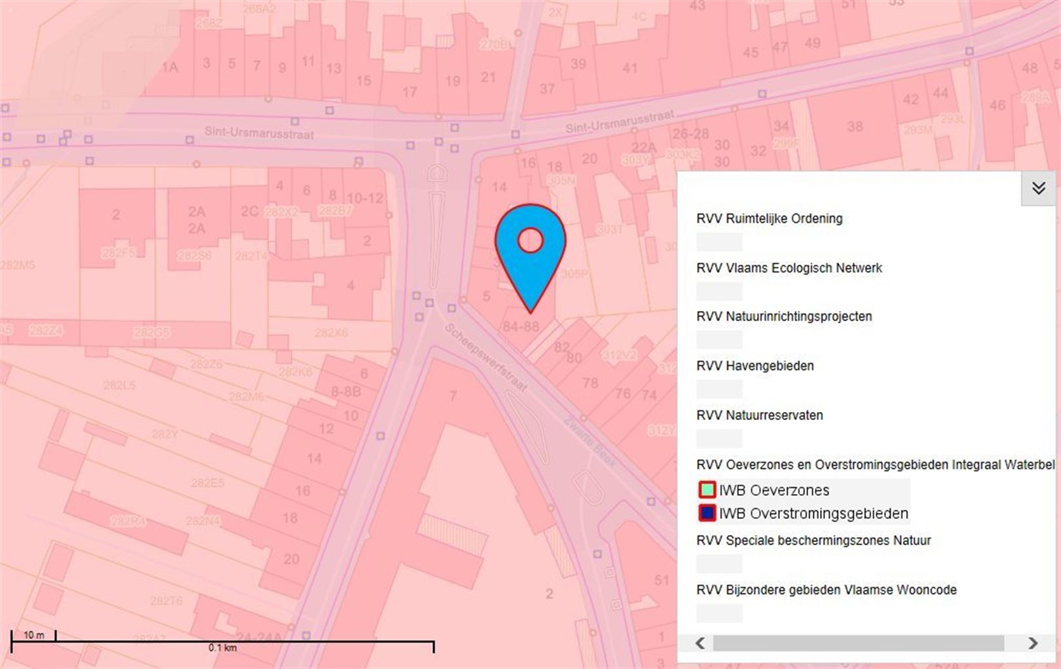
Task: Click RVV Natuurinrichtingsprojecten legend entry
Action: point(784,316)
